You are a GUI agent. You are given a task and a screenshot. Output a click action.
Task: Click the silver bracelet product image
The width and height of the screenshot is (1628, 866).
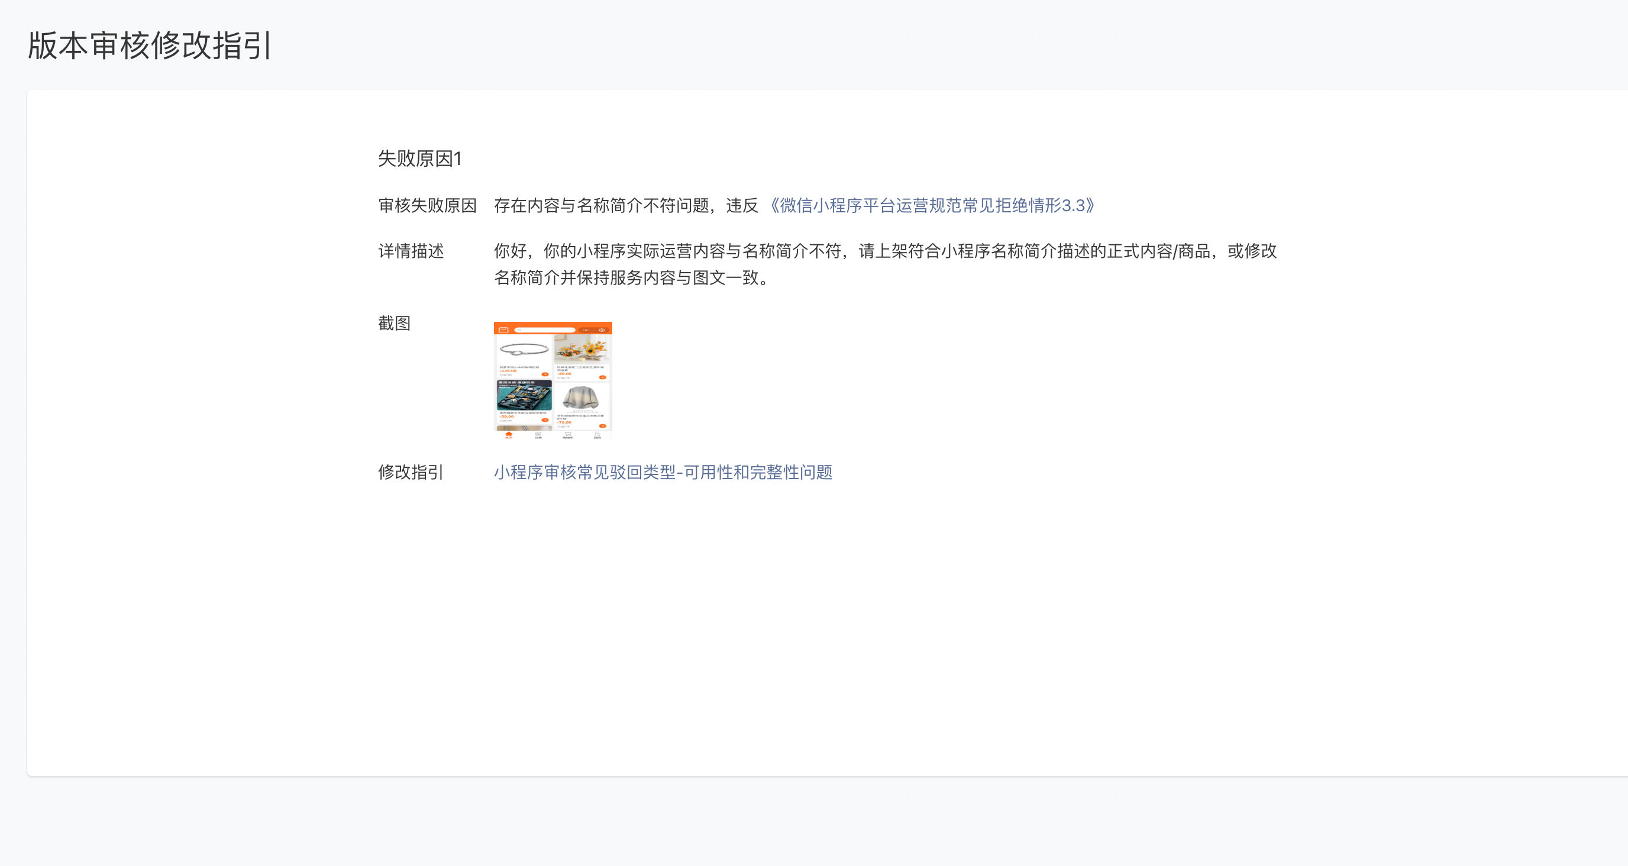[x=524, y=349]
